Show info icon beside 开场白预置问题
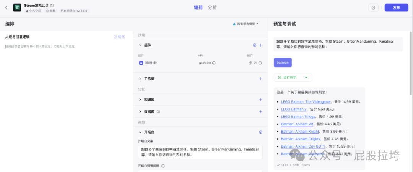The height and width of the screenshot is (172, 413). coord(163,166)
